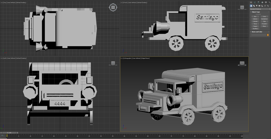Image resolution: width=271 pixels, height=139 pixels.
Task: Click the time slider showing 0 / 100
Action: pyautogui.click(x=9, y=133)
